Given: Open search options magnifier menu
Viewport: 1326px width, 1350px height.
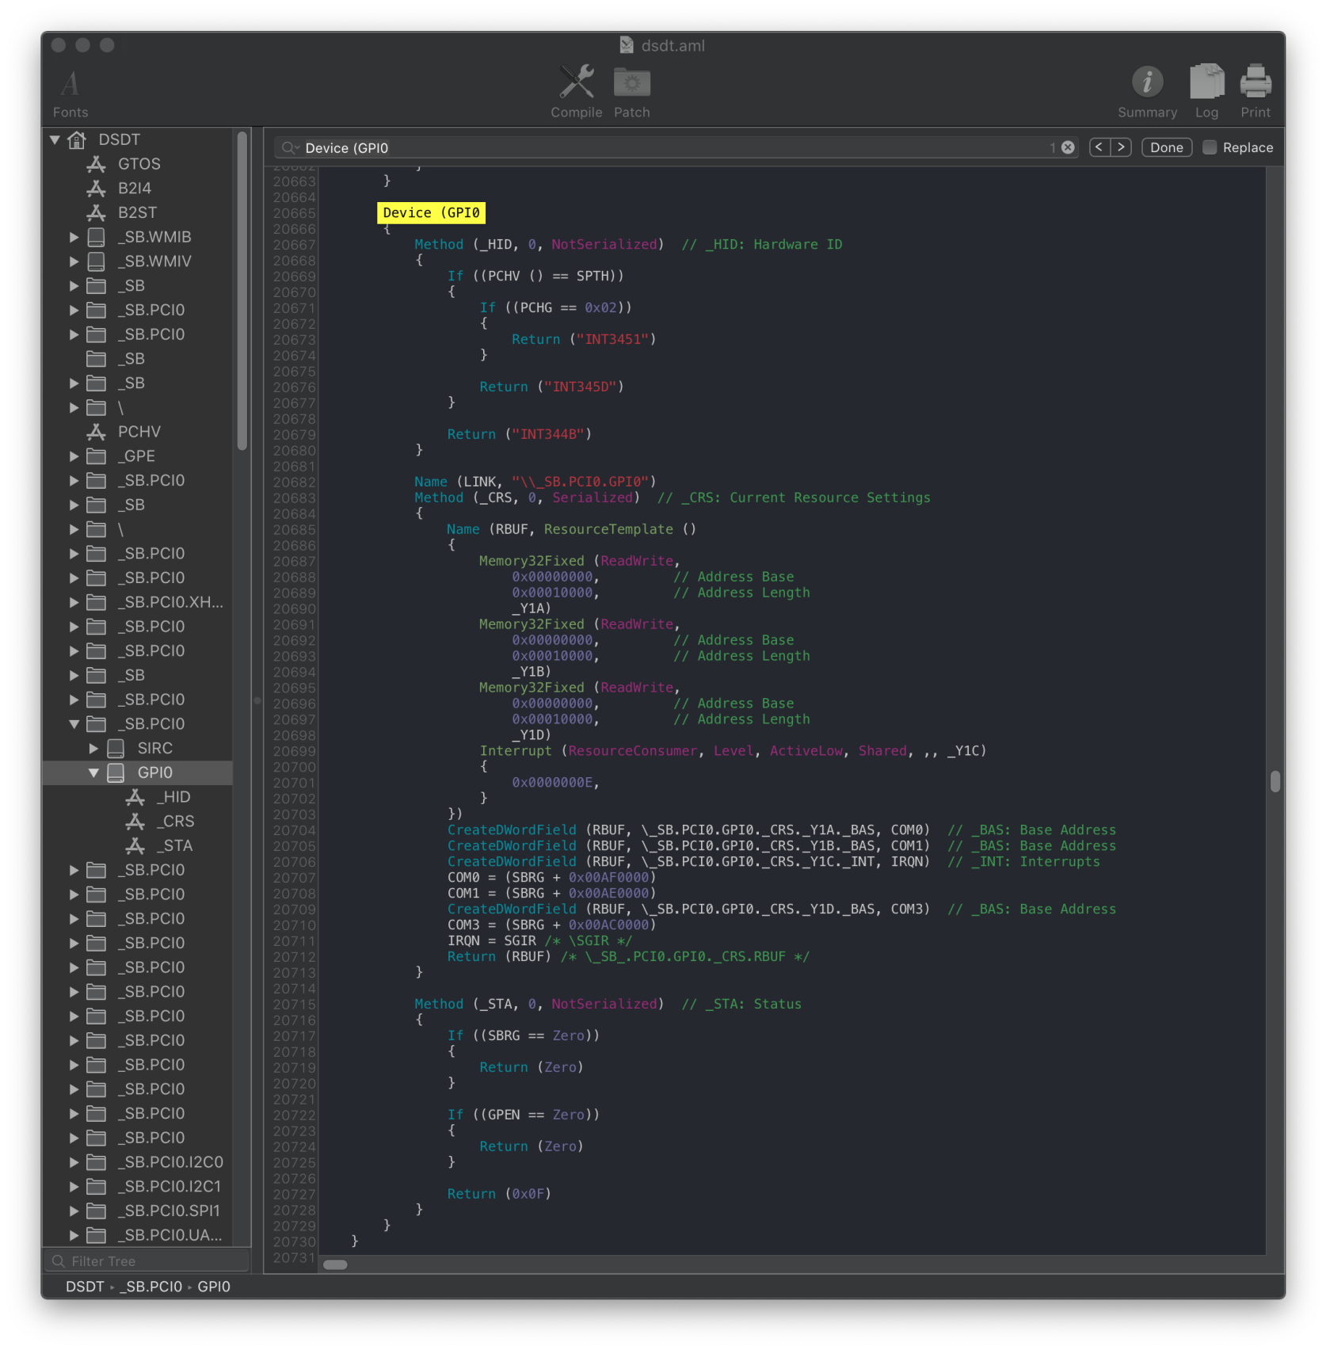Looking at the screenshot, I should pyautogui.click(x=290, y=148).
